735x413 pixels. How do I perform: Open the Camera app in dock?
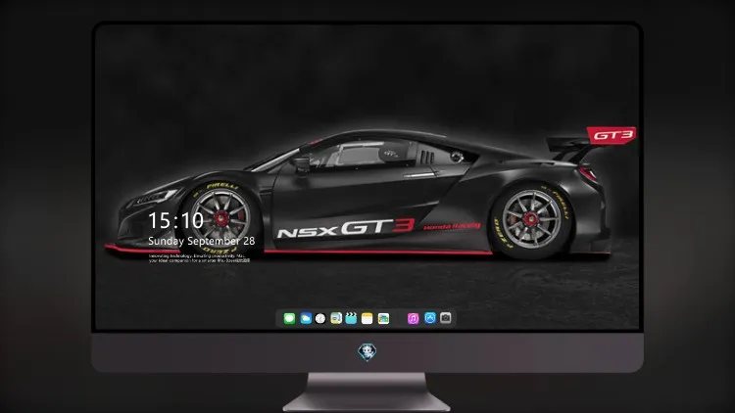click(x=446, y=318)
